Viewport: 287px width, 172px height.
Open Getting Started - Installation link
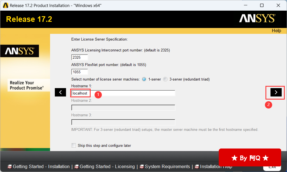point(41,166)
